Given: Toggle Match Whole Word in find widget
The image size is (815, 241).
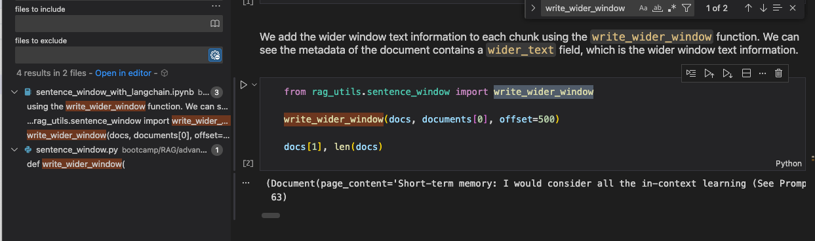Looking at the screenshot, I should [658, 8].
